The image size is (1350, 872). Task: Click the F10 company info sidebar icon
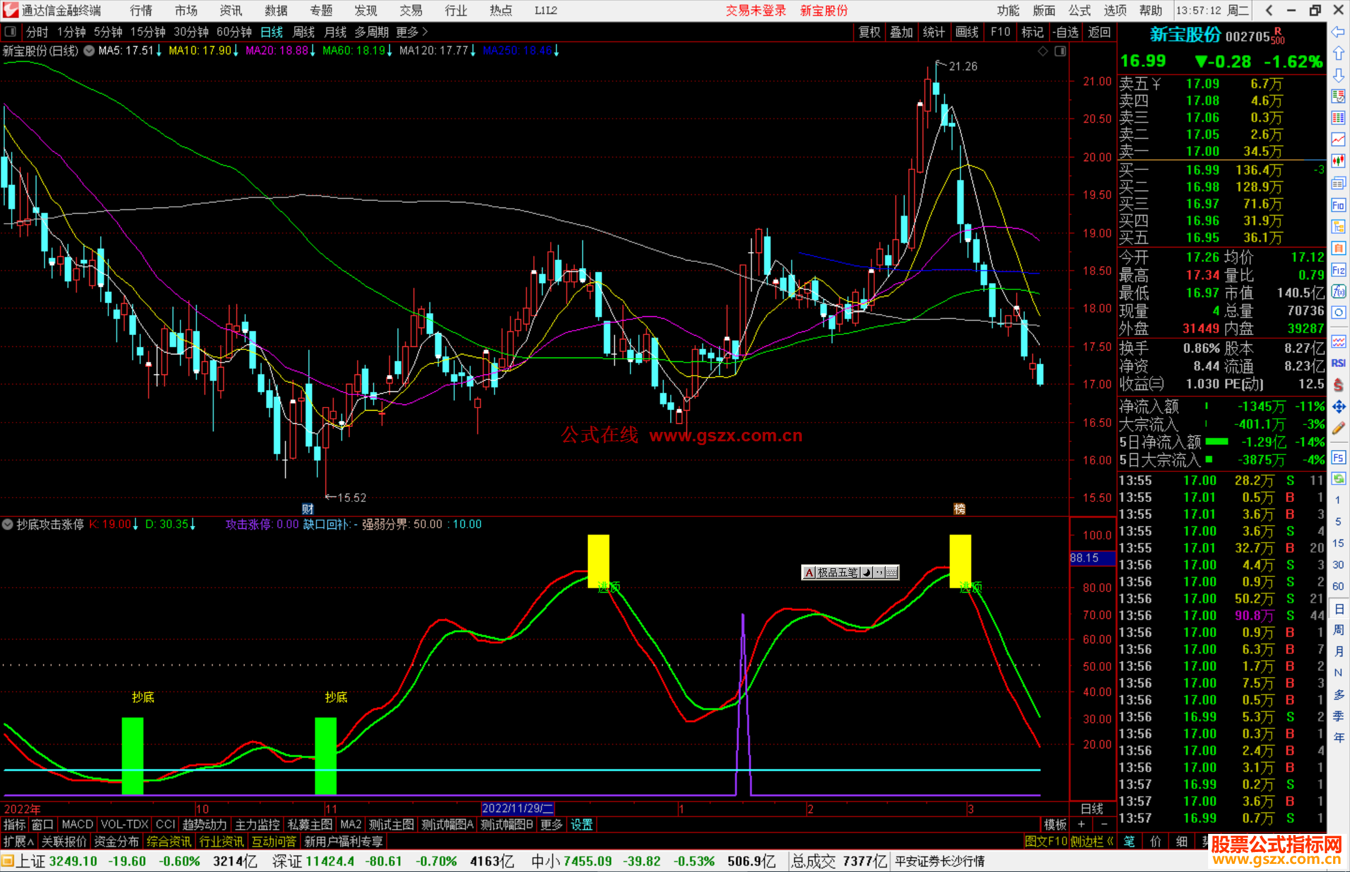click(x=1338, y=205)
